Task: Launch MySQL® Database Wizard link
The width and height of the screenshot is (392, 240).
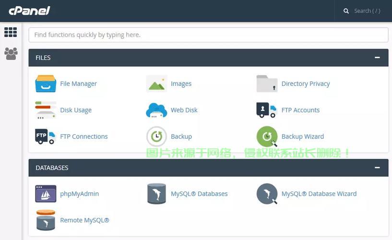Action: coord(319,194)
